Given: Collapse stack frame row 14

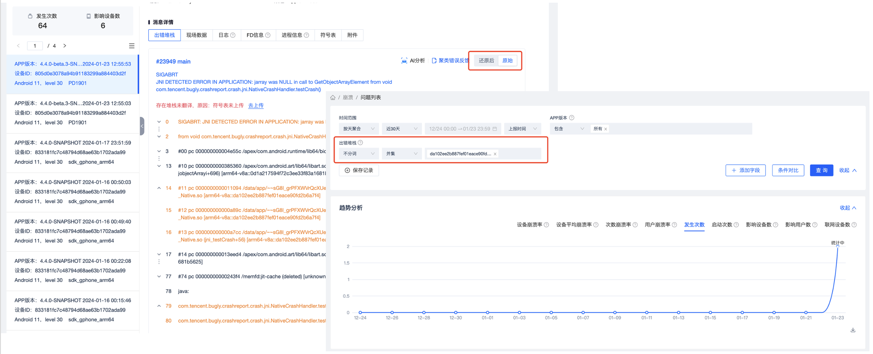Looking at the screenshot, I should point(159,188).
